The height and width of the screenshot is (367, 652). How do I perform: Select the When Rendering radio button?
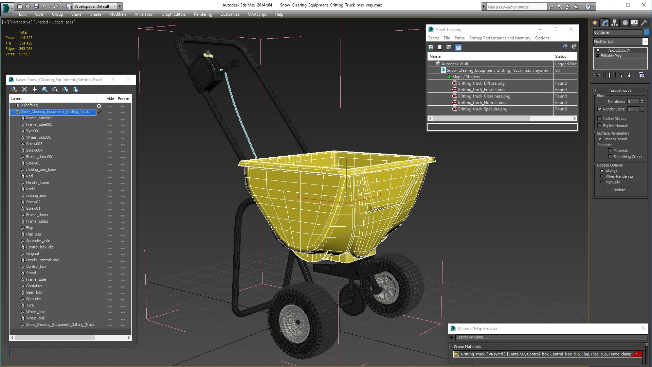pyautogui.click(x=602, y=176)
